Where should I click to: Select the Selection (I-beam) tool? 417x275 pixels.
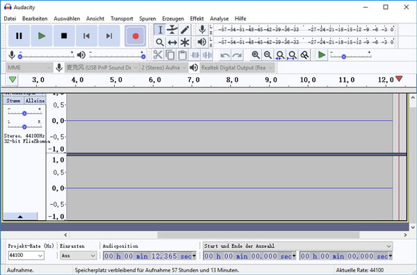[x=160, y=30]
